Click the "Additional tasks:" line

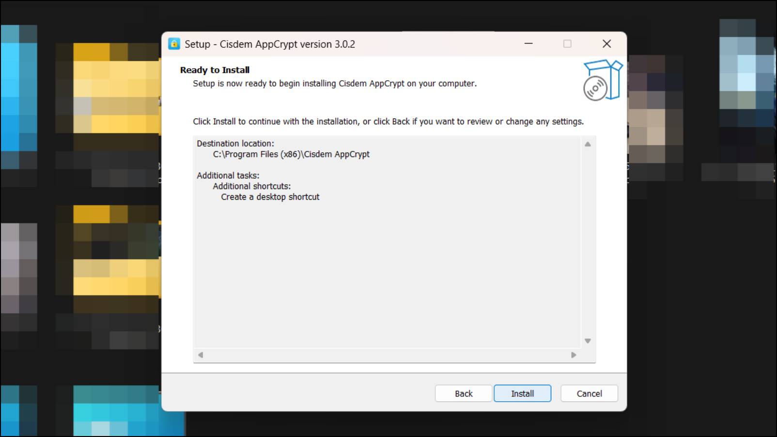228,175
